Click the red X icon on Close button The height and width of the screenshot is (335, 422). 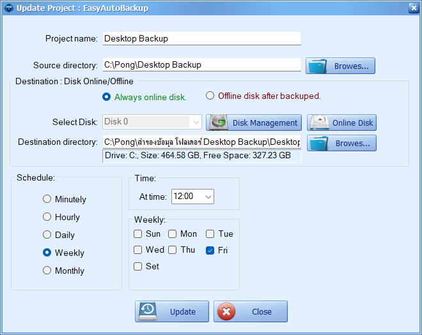click(x=226, y=311)
